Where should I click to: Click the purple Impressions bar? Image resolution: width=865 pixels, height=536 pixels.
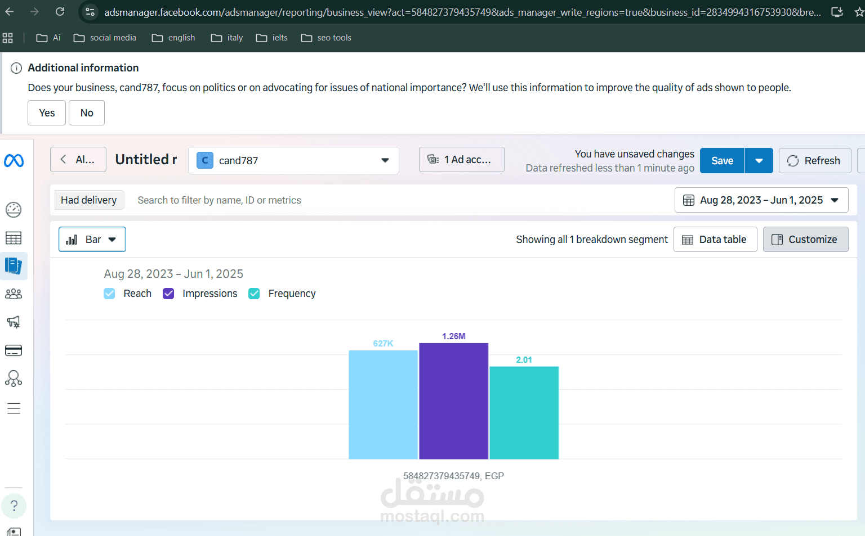[x=453, y=401]
